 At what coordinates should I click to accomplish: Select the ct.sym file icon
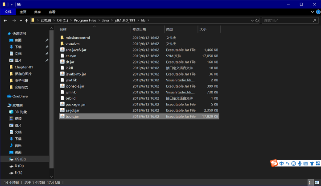[x=62, y=55]
